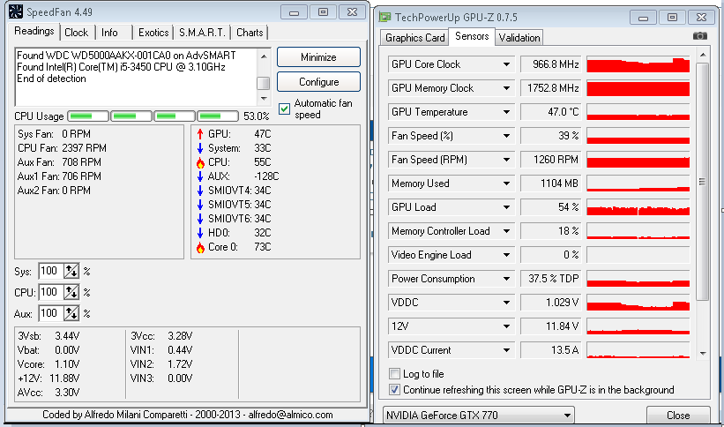Open the GPU Memory Clock sensor dropdown
This screenshot has width=724, height=427.
pyautogui.click(x=506, y=88)
